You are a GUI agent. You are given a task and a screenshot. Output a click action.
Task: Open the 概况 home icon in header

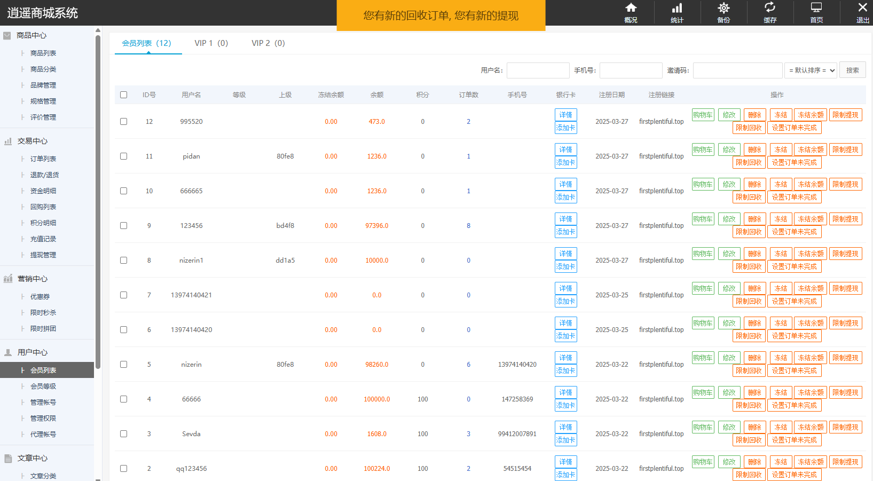[631, 8]
